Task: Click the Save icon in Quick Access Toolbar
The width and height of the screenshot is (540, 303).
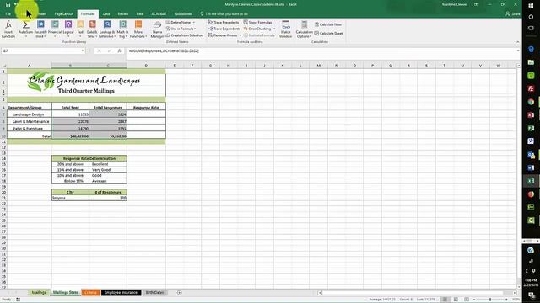Action: [x=8, y=4]
